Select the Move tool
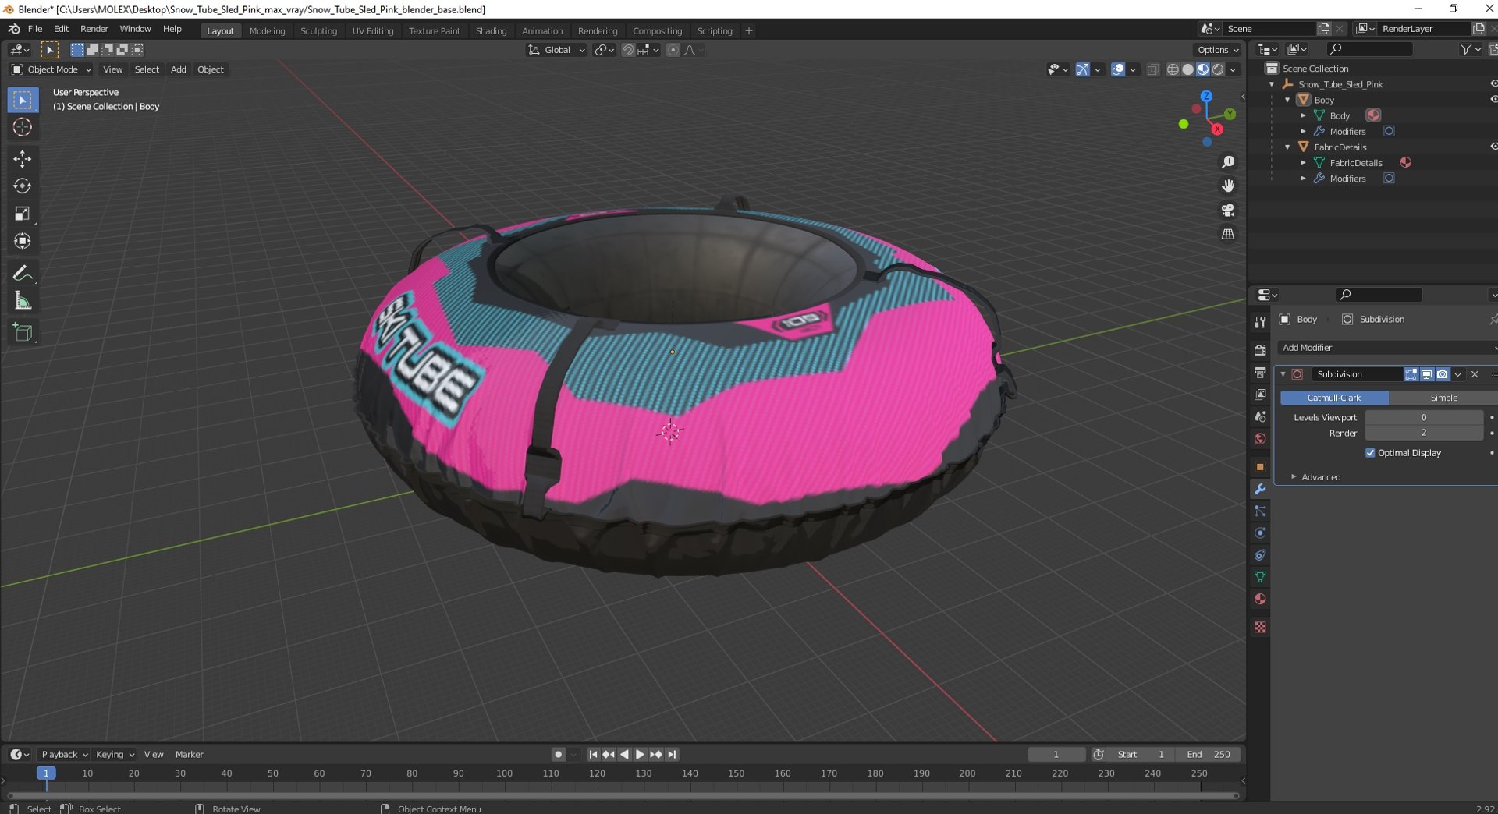This screenshot has height=814, width=1498. (23, 159)
